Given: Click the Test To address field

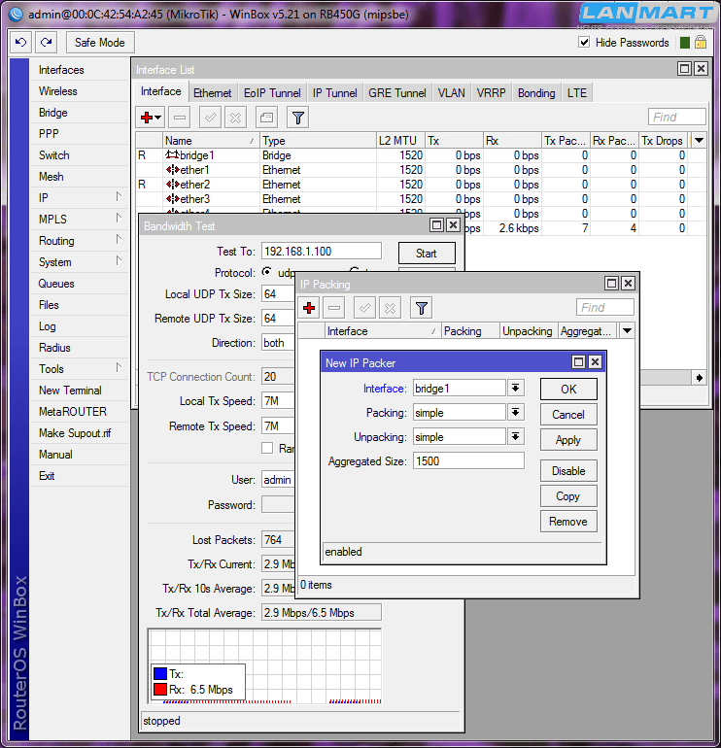Looking at the screenshot, I should [x=321, y=251].
